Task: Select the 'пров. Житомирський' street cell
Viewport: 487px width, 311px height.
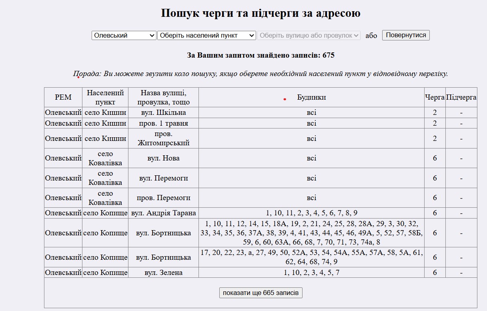Action: point(163,138)
